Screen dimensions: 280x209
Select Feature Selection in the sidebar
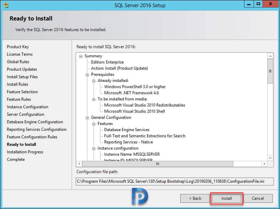22,92
